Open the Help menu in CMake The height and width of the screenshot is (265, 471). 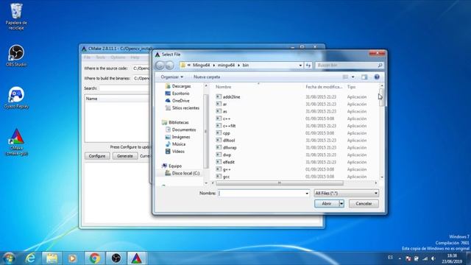tap(135, 57)
